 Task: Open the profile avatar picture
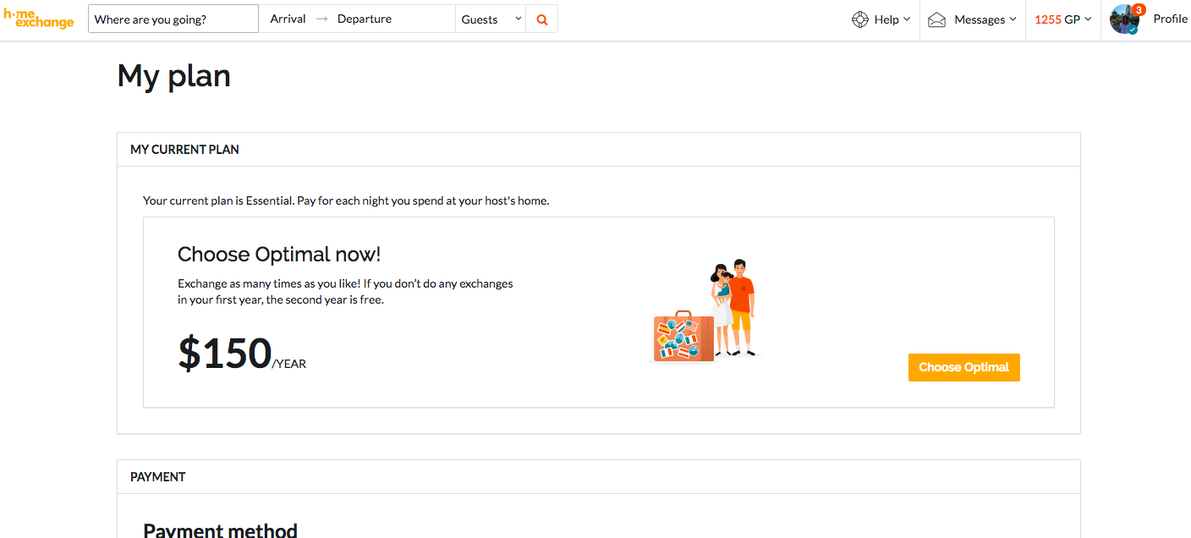[1124, 19]
